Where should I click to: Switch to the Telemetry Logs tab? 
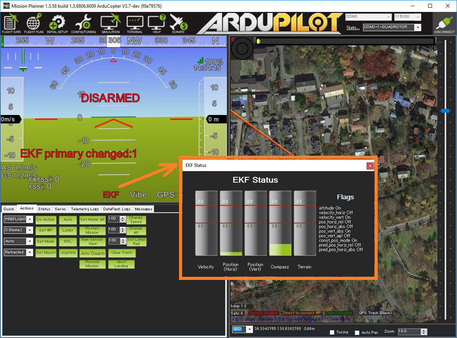click(84, 209)
